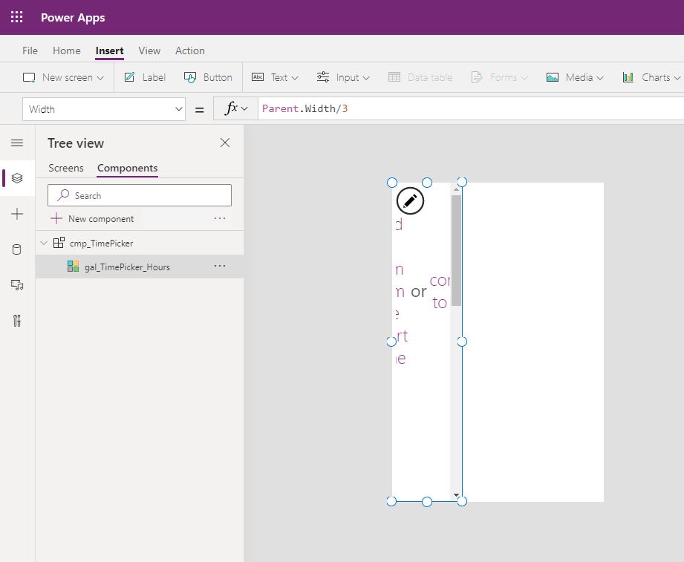The width and height of the screenshot is (684, 562).
Task: Click the Label pencil icon in ribbon
Action: (129, 77)
